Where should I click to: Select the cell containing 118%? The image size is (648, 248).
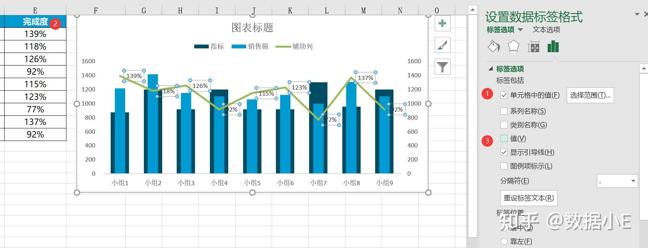tap(35, 46)
